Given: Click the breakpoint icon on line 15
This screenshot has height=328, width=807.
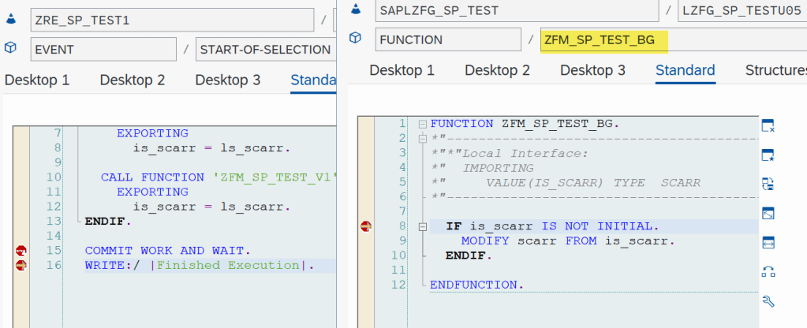Looking at the screenshot, I should tap(21, 251).
